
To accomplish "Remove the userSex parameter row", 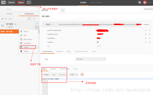I will click(150, 42).
